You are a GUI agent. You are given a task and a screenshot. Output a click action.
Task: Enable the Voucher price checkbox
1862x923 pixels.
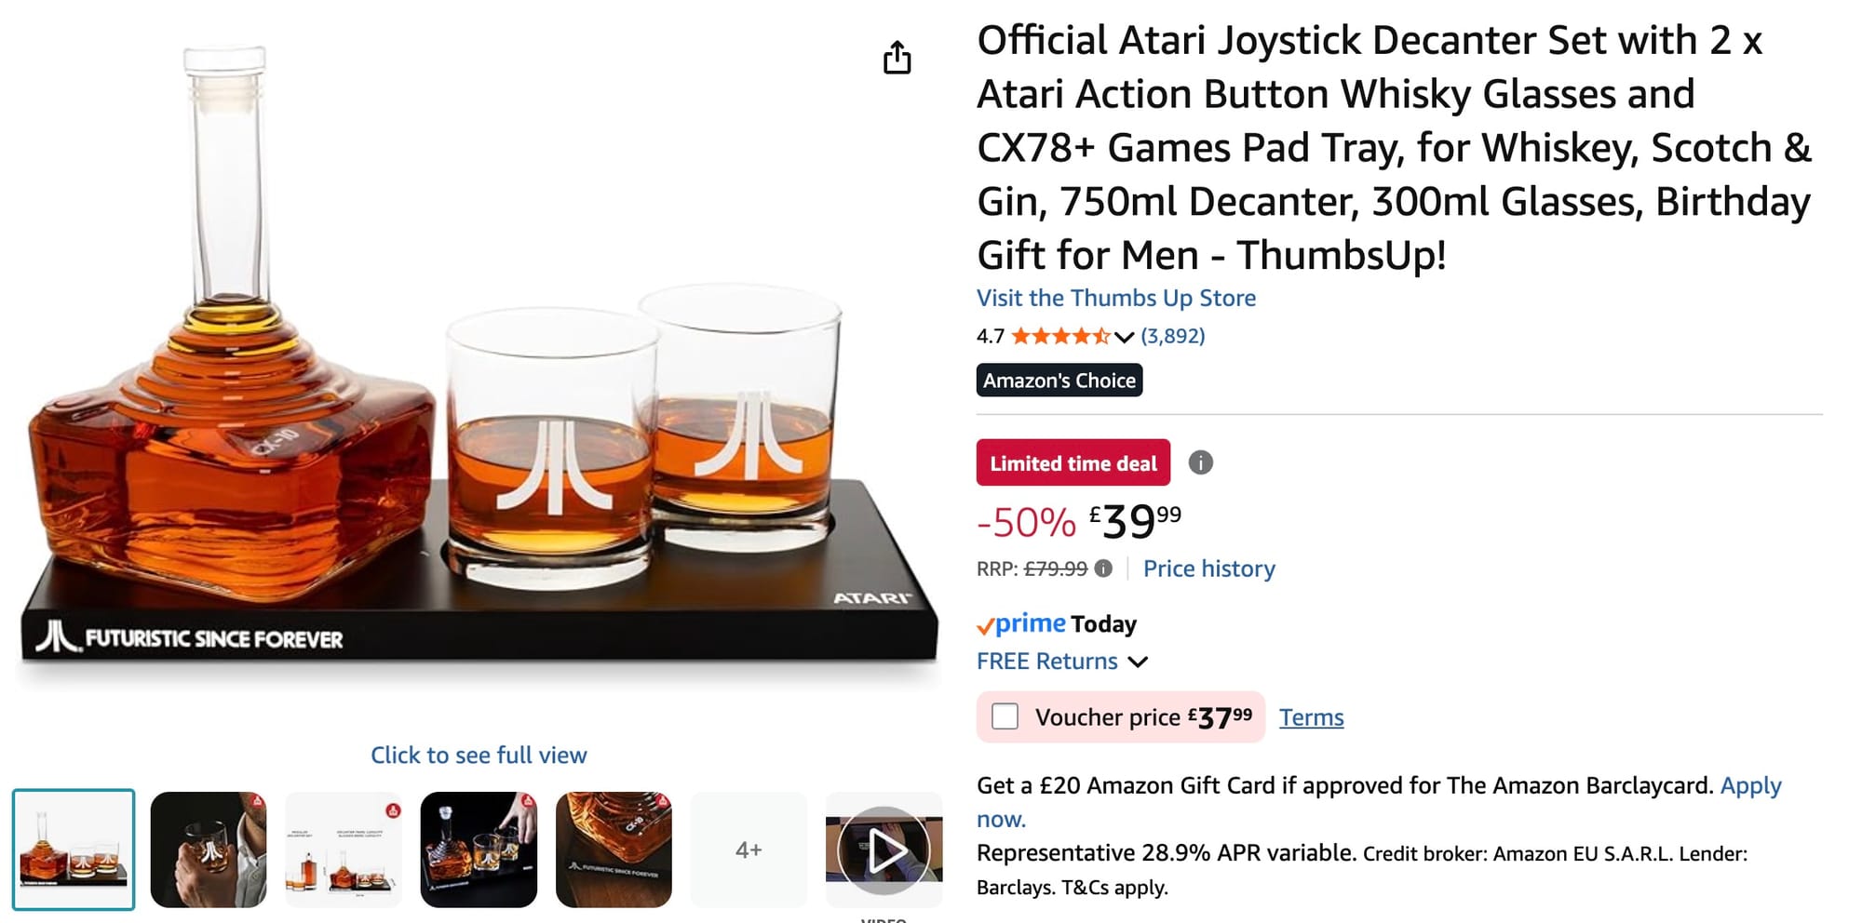click(x=1005, y=717)
